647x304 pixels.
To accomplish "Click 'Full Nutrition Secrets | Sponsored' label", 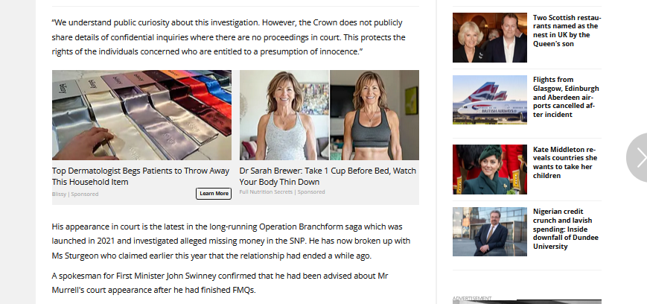I will [282, 192].
